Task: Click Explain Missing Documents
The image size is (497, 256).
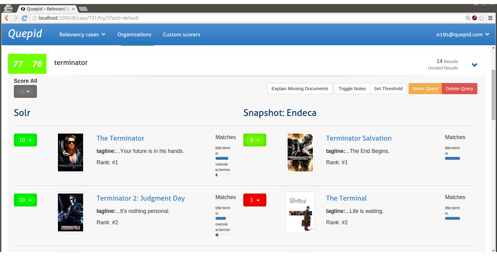Action: pos(300,89)
